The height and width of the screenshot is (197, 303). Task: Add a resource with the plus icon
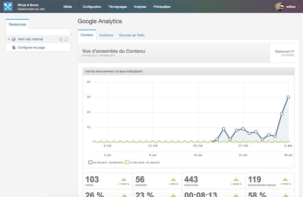(x=61, y=40)
